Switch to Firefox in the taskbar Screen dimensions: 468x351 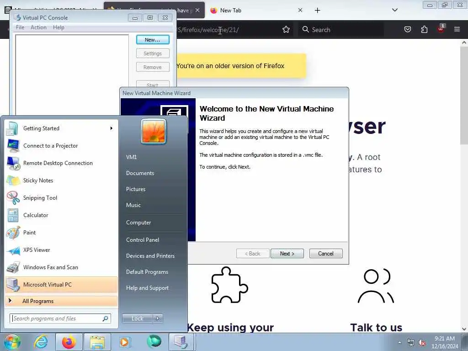(x=69, y=342)
